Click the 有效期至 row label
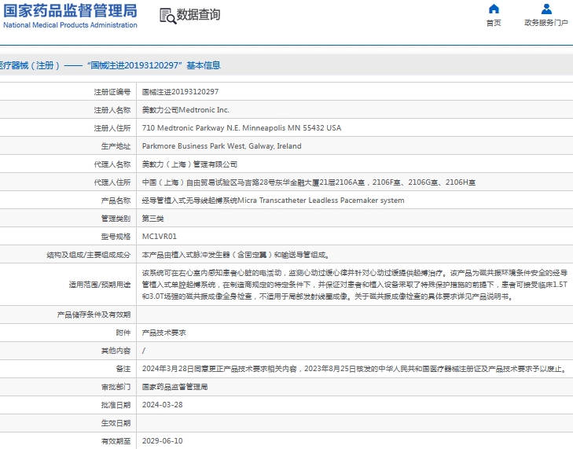 (116, 441)
